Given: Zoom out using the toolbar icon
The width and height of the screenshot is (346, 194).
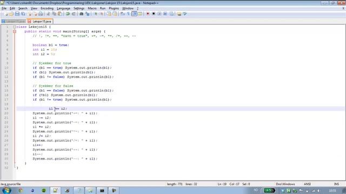Looking at the screenshot, I should [102, 14].
